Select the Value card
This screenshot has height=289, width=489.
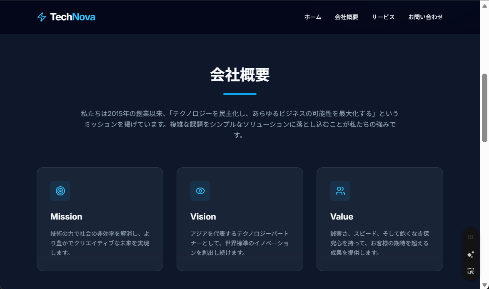(379, 218)
